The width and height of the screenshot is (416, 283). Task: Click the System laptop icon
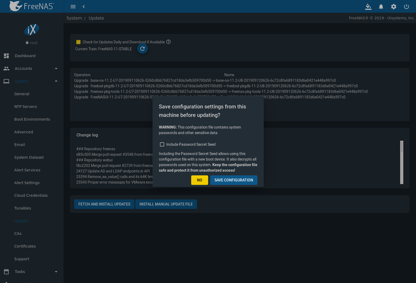click(6, 81)
